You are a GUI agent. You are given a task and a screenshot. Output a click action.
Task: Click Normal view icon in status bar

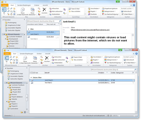[x=108, y=116]
